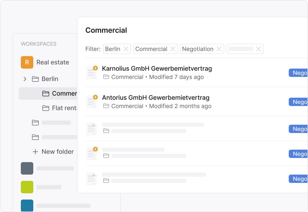Screen dimensions: 308x212
Task: Select the Commercial folder in the sidebar
Action: [x=60, y=94]
